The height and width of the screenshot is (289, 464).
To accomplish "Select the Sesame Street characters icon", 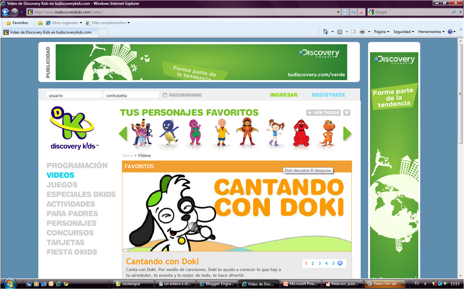I will pos(142,132).
